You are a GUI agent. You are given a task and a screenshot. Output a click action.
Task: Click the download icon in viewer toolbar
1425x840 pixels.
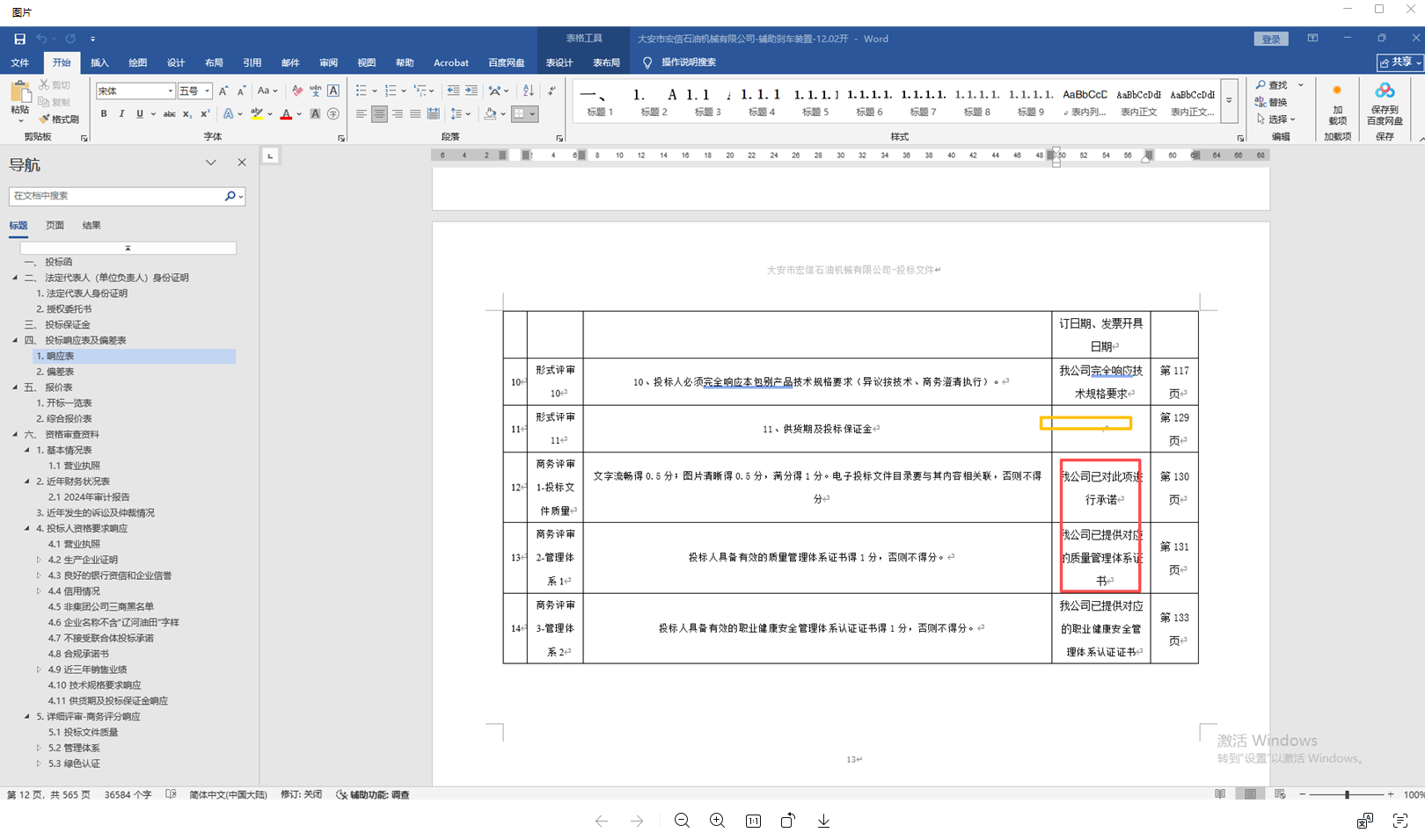coord(823,821)
